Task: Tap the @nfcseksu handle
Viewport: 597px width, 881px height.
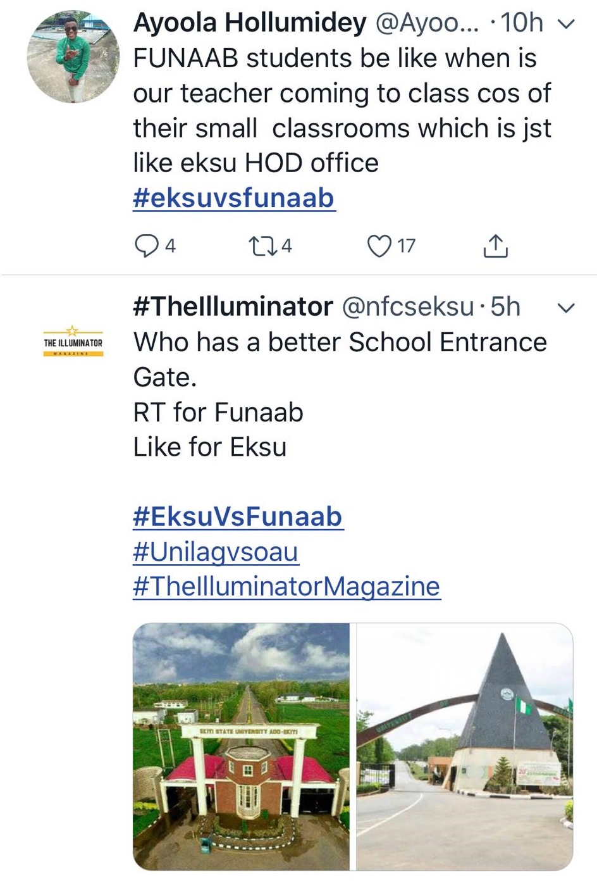Action: pyautogui.click(x=408, y=307)
